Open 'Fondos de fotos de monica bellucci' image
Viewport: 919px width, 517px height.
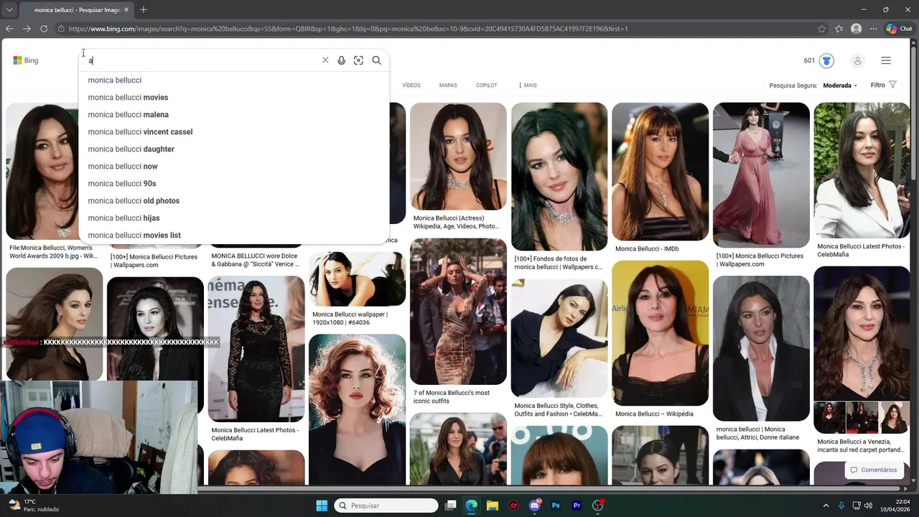pos(559,177)
